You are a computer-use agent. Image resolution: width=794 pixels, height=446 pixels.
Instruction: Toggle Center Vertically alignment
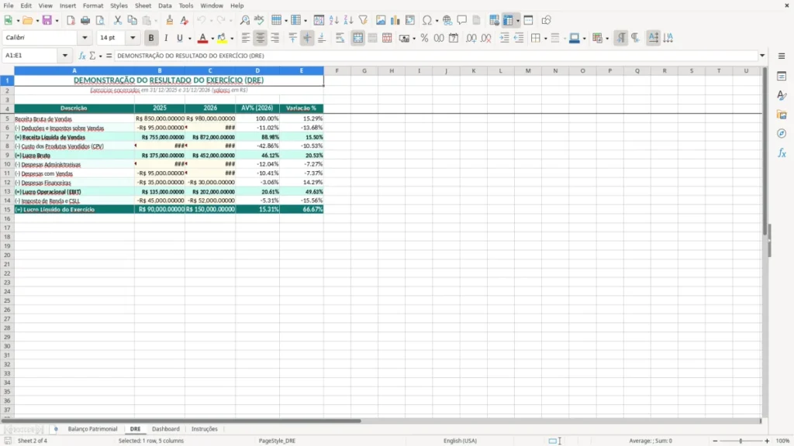307,38
